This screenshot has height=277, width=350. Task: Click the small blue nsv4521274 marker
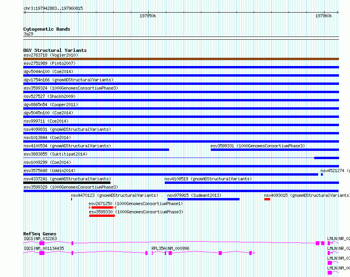coord(322,174)
